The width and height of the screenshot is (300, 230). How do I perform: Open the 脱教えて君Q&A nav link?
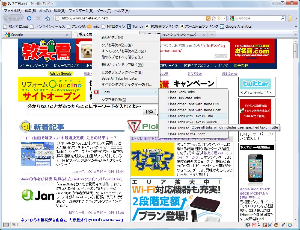pyautogui.click(x=196, y=66)
